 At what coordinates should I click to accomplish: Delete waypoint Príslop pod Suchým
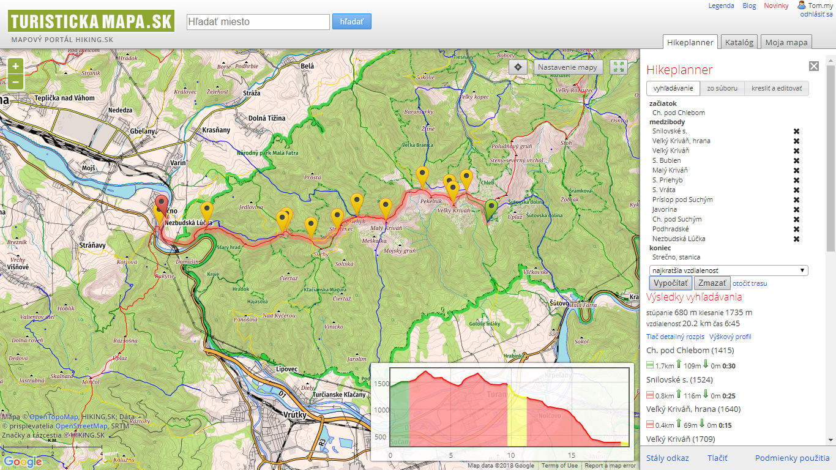[x=796, y=200]
